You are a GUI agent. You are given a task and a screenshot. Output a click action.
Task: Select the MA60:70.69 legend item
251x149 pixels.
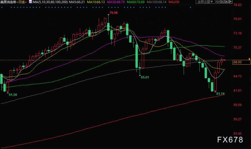(x=136, y=2)
